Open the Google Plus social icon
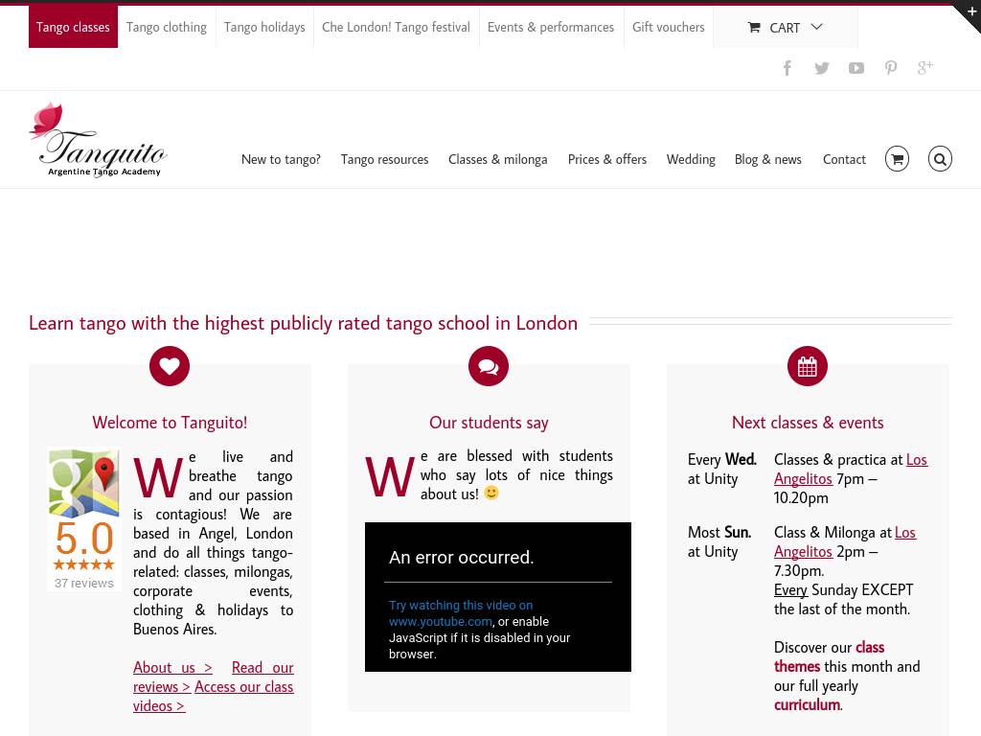 click(925, 67)
